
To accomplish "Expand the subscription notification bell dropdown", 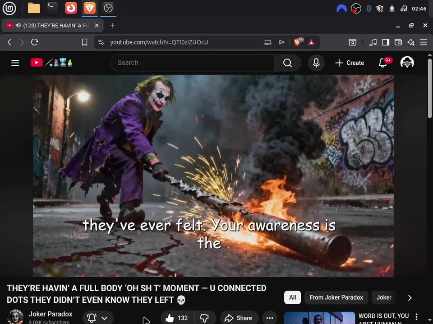I will tap(98, 318).
